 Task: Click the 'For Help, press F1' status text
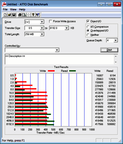[x=13, y=141]
